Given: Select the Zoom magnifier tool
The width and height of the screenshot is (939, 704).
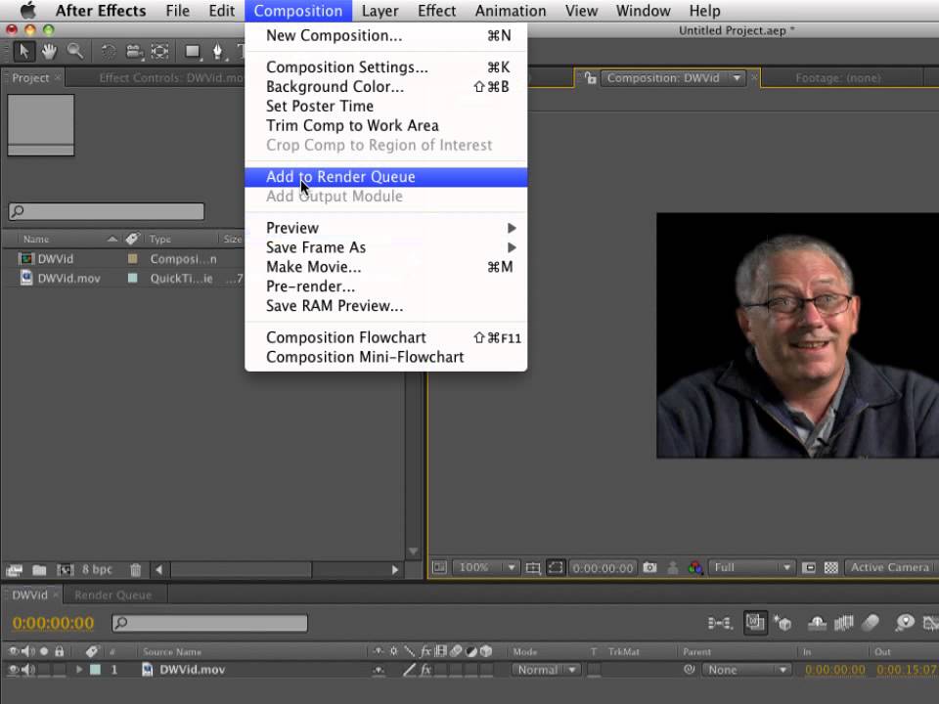Looking at the screenshot, I should [75, 52].
